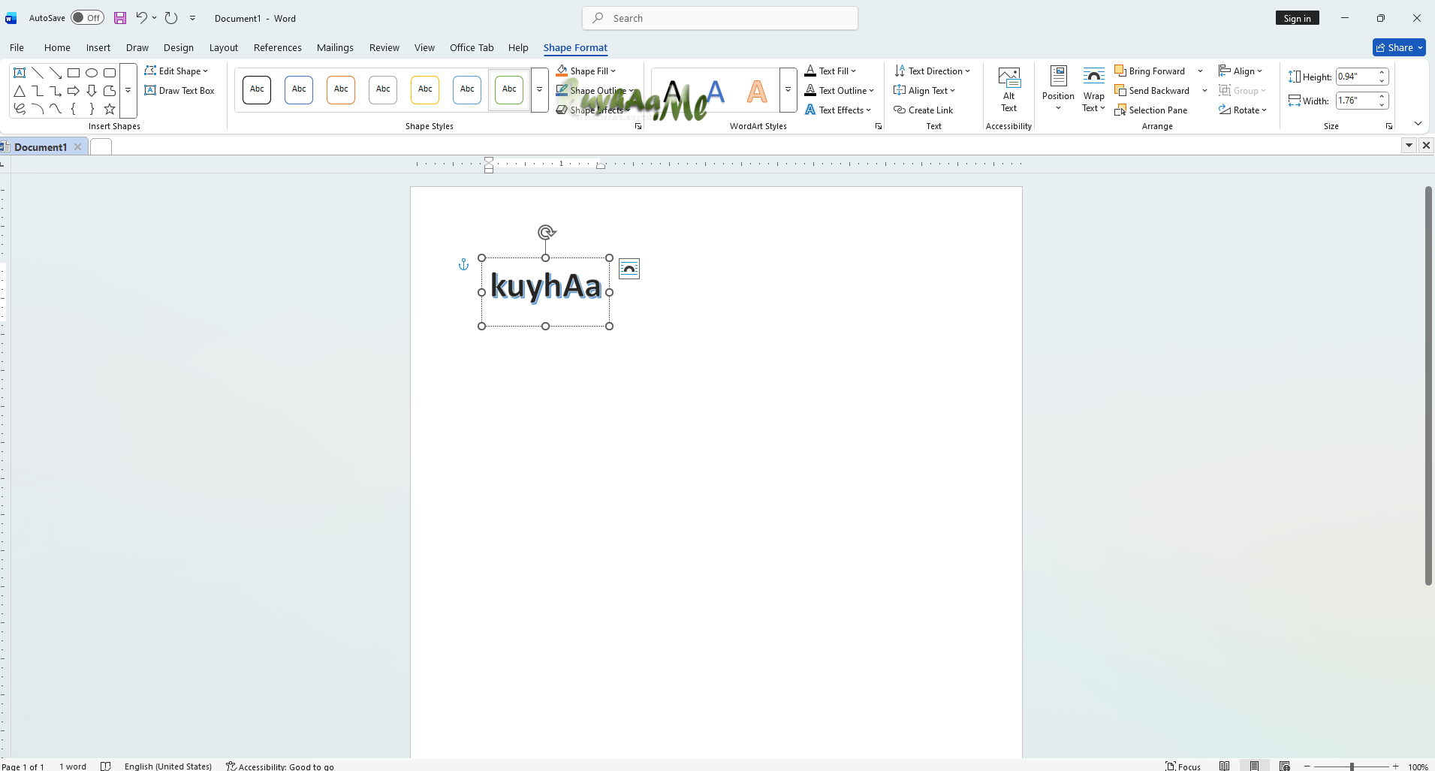Click the Height value field

(x=1356, y=76)
